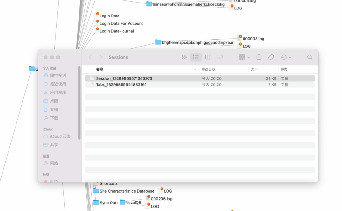Click the Share icon in toolbar

259,57
